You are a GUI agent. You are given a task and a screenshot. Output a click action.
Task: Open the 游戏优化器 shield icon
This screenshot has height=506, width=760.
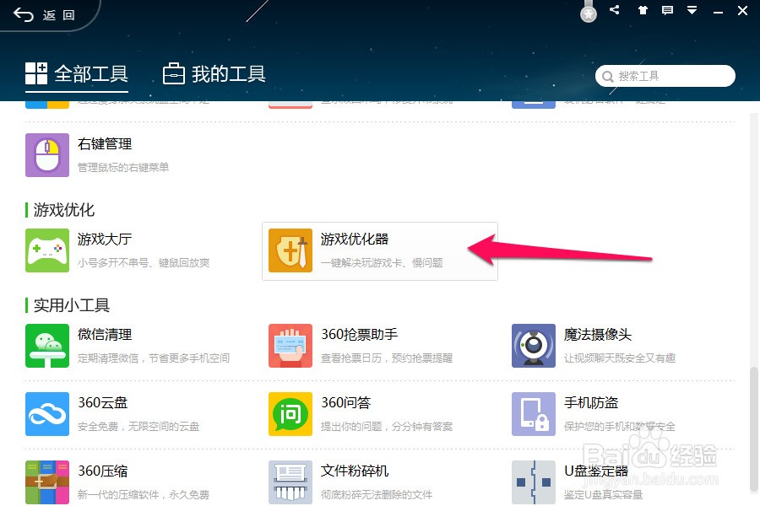coord(290,250)
